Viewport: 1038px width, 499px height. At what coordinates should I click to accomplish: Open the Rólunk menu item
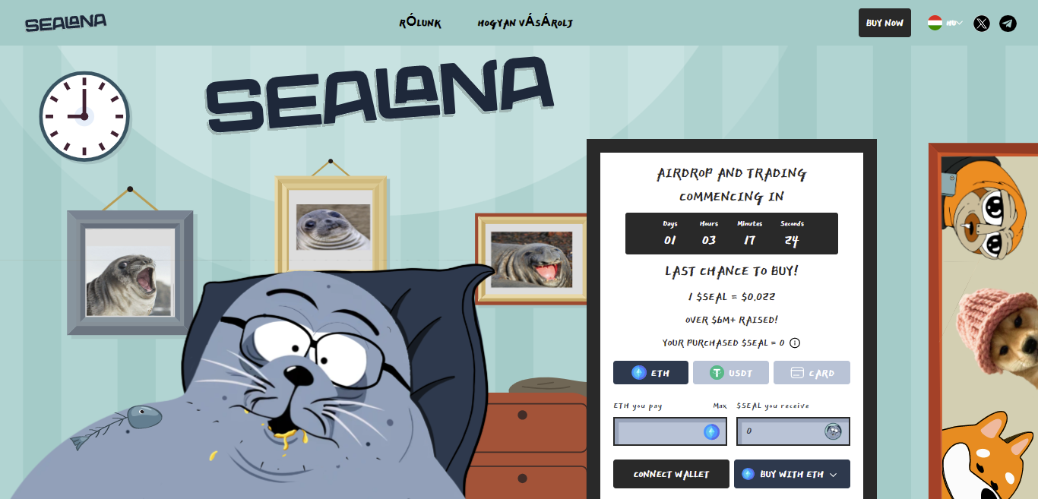tap(420, 23)
